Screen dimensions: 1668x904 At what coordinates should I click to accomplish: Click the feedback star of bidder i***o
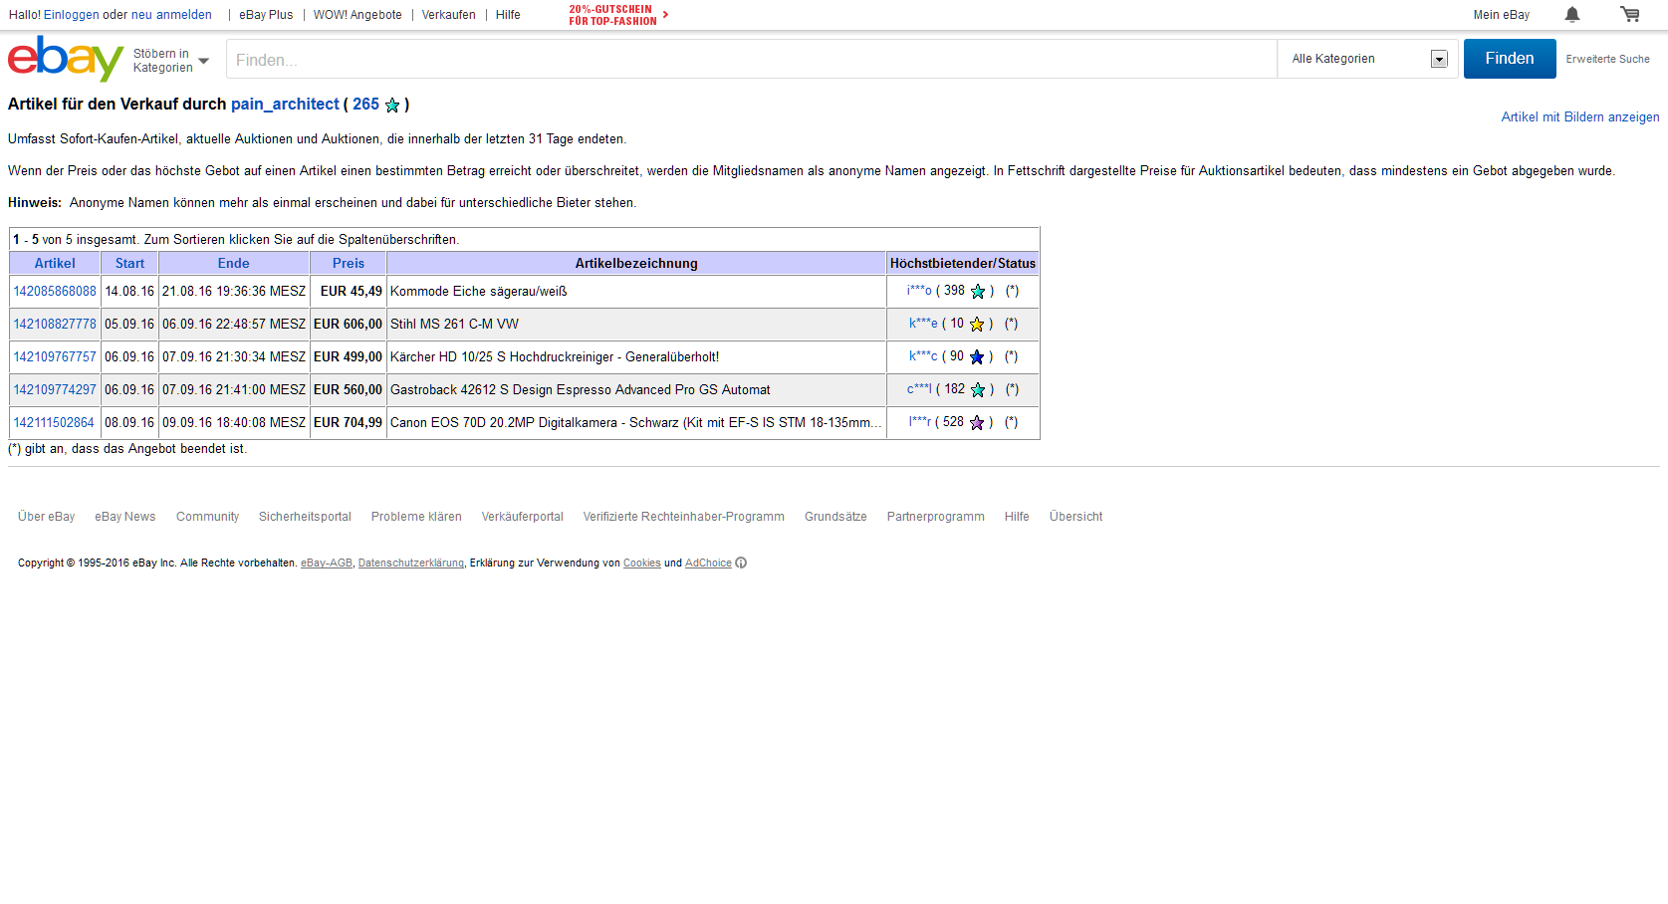click(978, 292)
